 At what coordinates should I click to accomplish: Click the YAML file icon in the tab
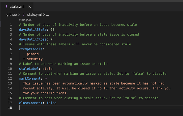pyautogui.click(x=6, y=7)
